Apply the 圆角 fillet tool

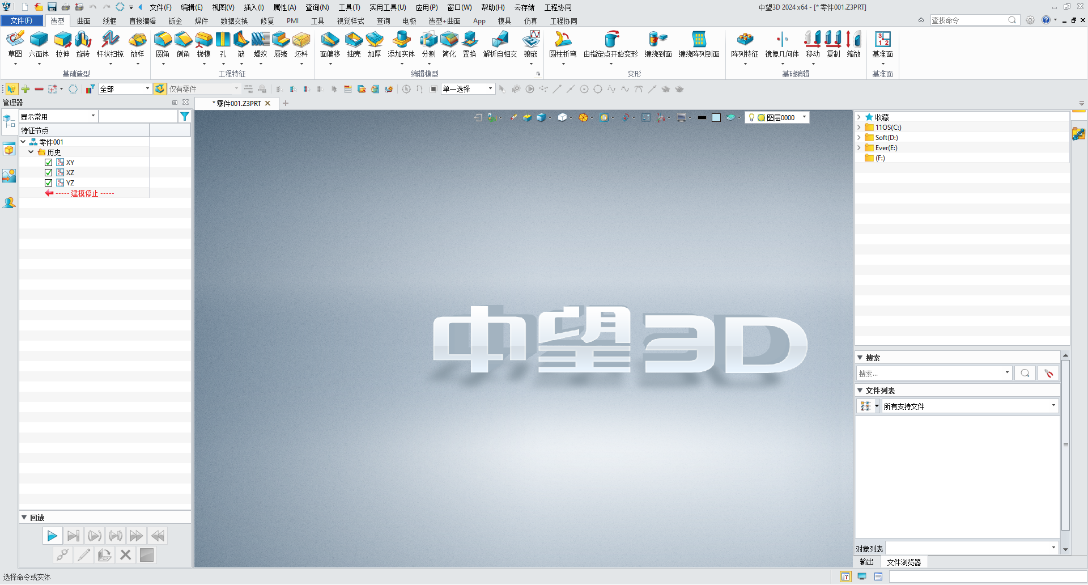pyautogui.click(x=163, y=44)
